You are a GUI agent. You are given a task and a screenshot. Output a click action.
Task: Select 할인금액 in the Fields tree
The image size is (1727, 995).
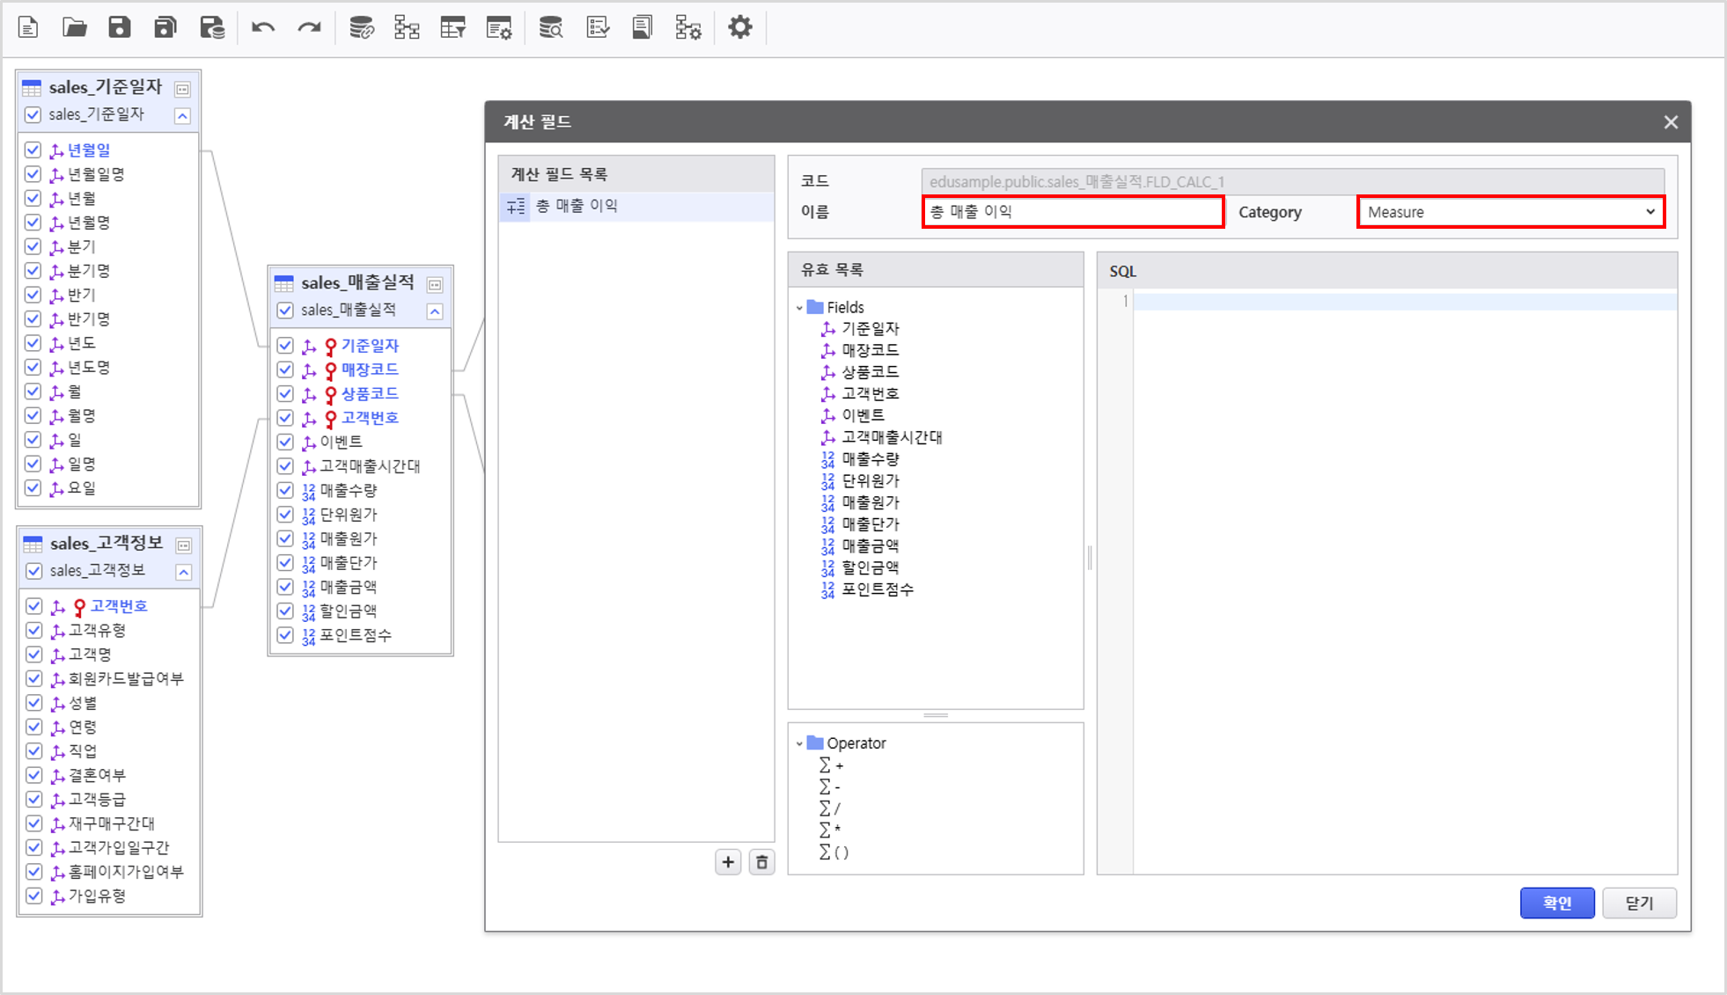[x=870, y=567]
